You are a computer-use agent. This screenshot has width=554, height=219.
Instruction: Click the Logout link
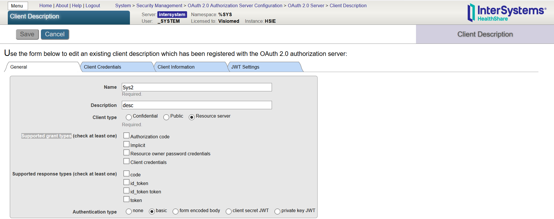coord(93,5)
